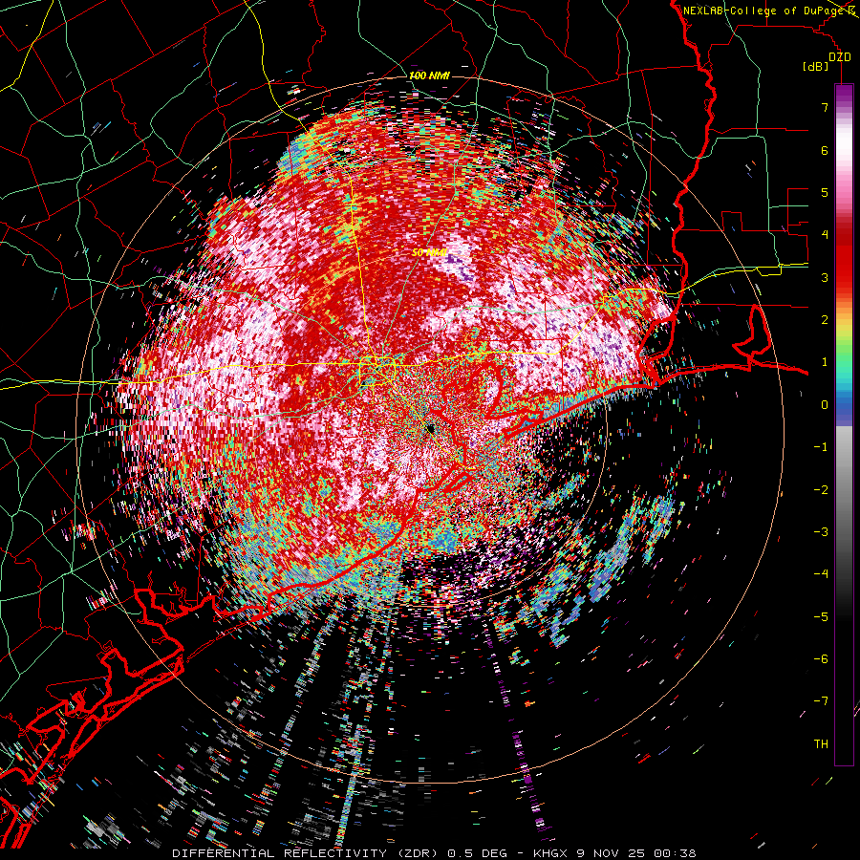This screenshot has width=860, height=860.
Task: Click the 1 value on the color scale
Action: [x=825, y=362]
